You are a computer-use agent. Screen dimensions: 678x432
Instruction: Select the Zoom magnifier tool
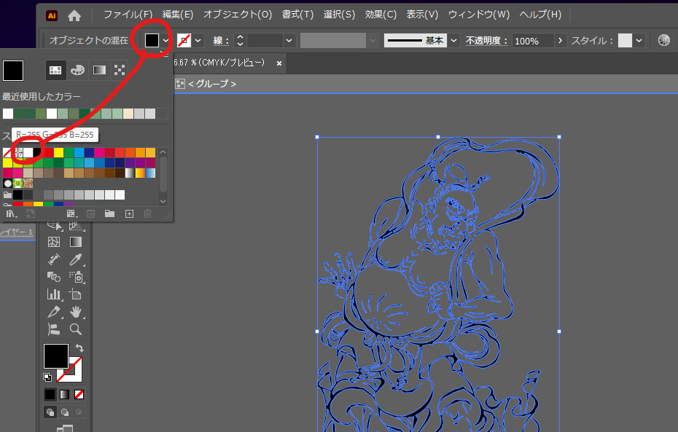pos(76,329)
